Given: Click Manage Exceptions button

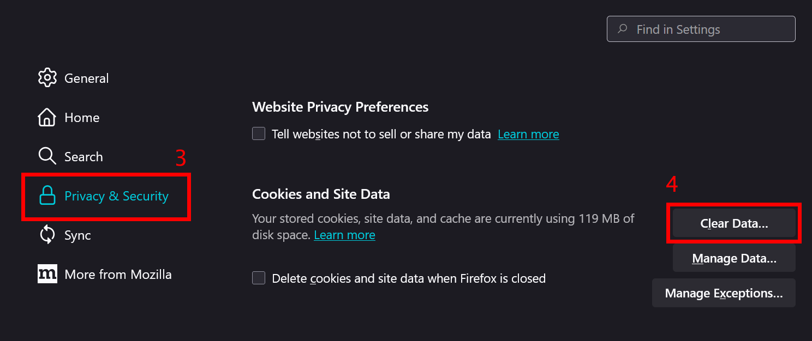Looking at the screenshot, I should click(724, 293).
